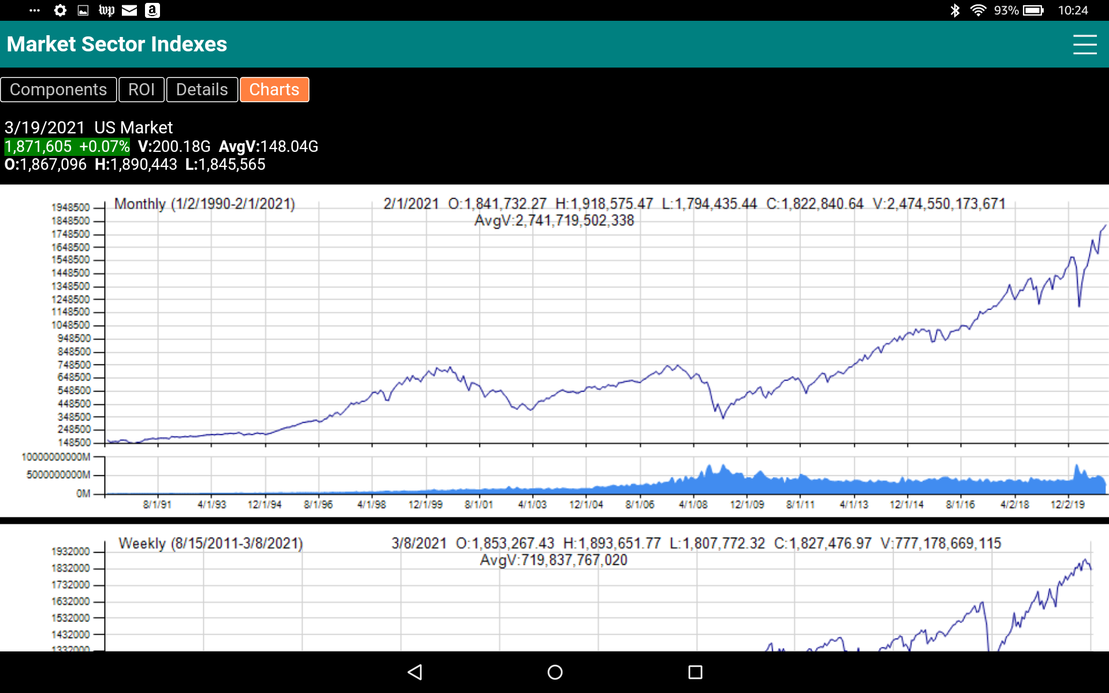Click the green price change readout

66,146
